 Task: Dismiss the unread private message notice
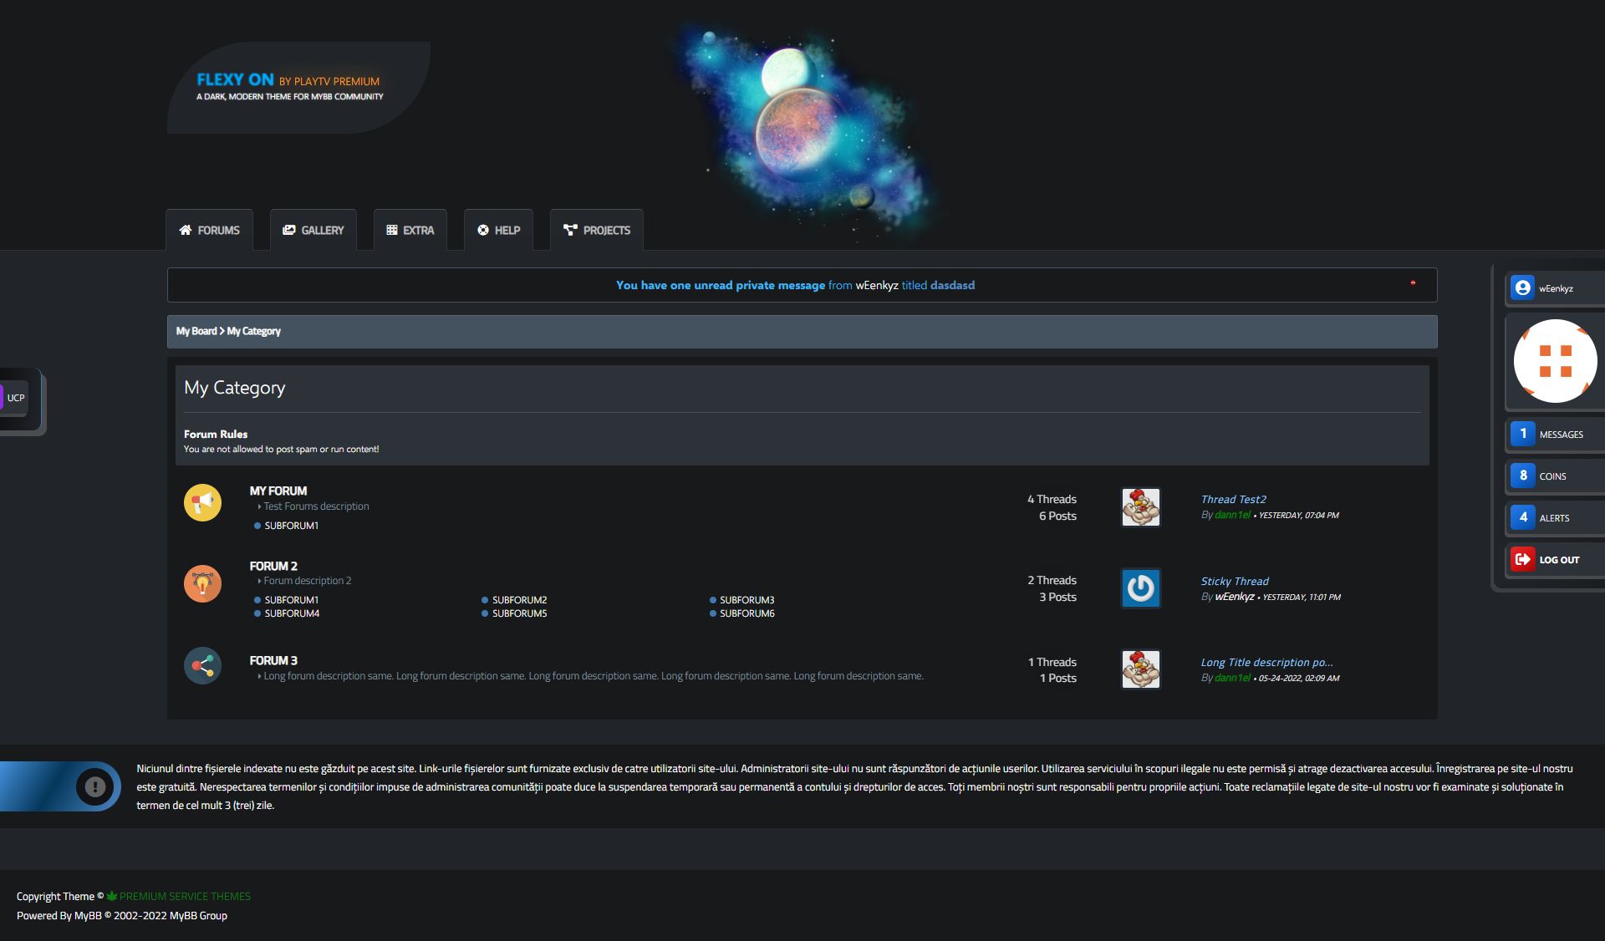tap(1413, 283)
